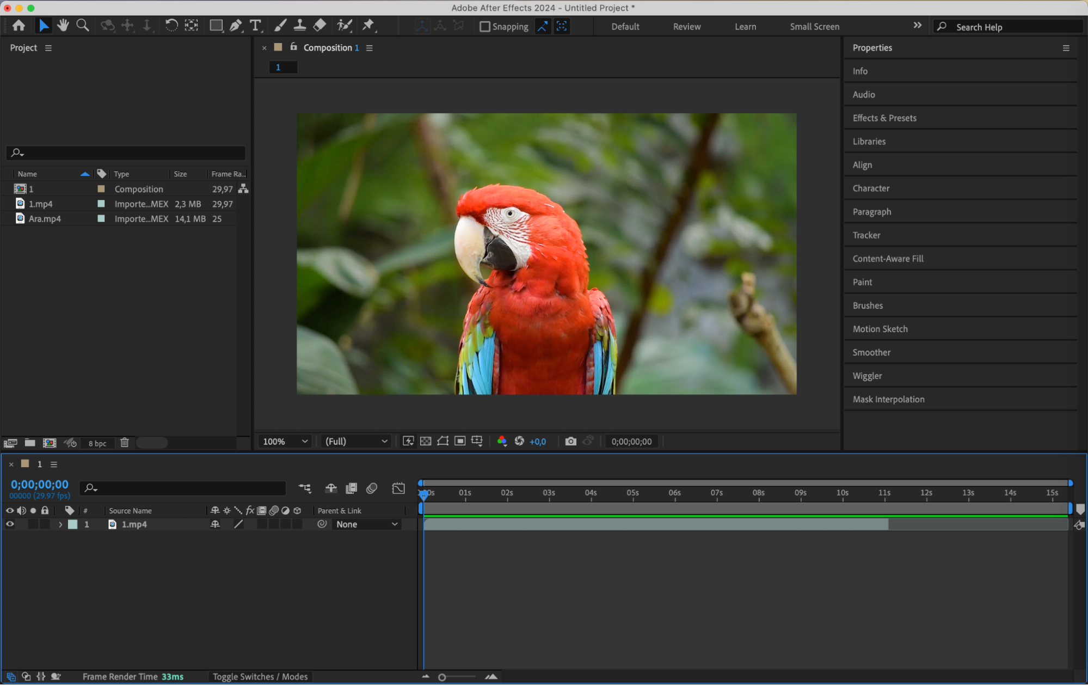Select the Horizontal Type tool
This screenshot has width=1088, height=685.
pyautogui.click(x=255, y=26)
